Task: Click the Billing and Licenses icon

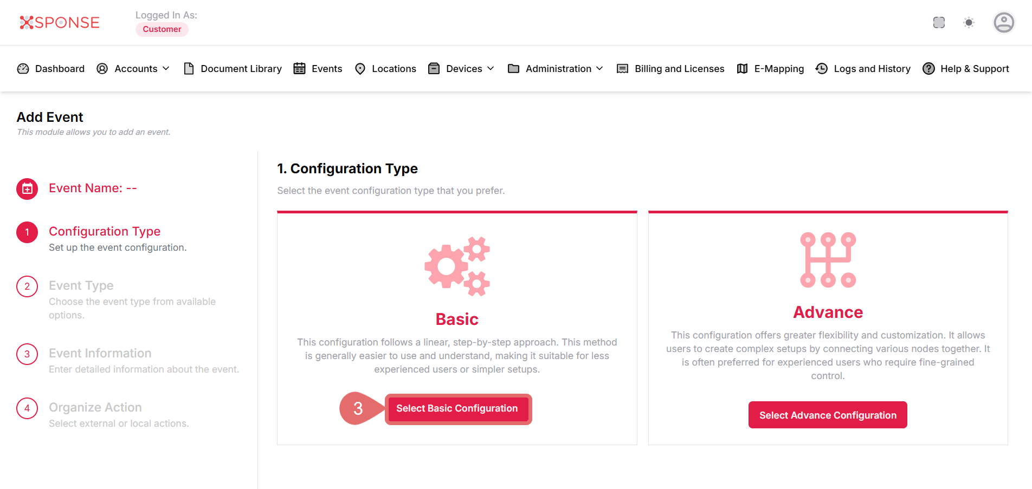Action: (x=622, y=69)
